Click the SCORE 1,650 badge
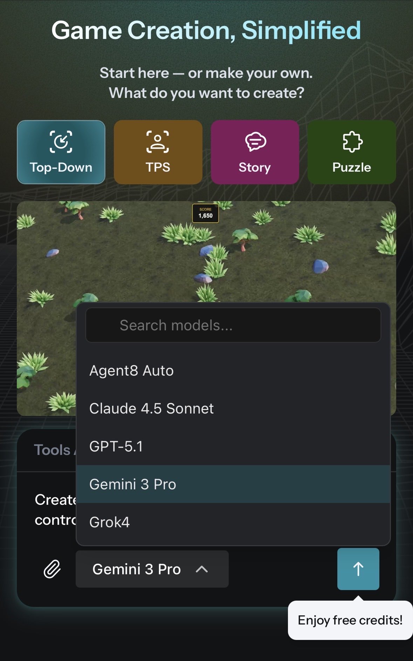Image resolution: width=413 pixels, height=661 pixels. [206, 213]
